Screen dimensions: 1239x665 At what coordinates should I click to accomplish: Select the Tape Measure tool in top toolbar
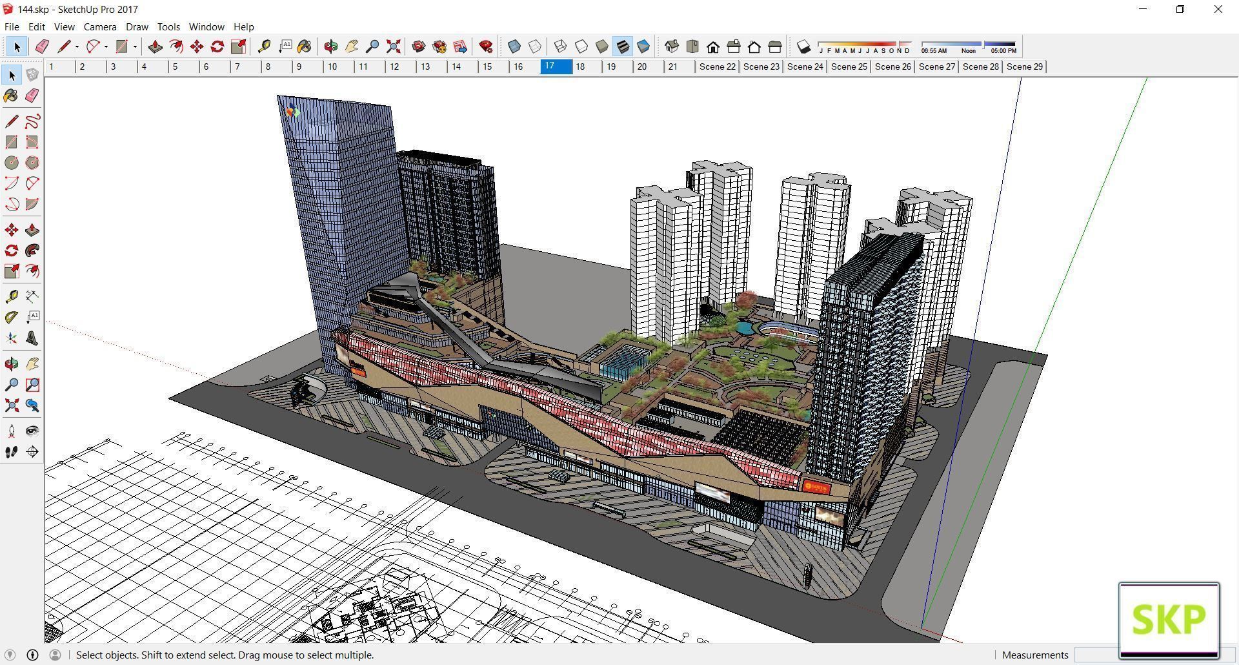264,46
